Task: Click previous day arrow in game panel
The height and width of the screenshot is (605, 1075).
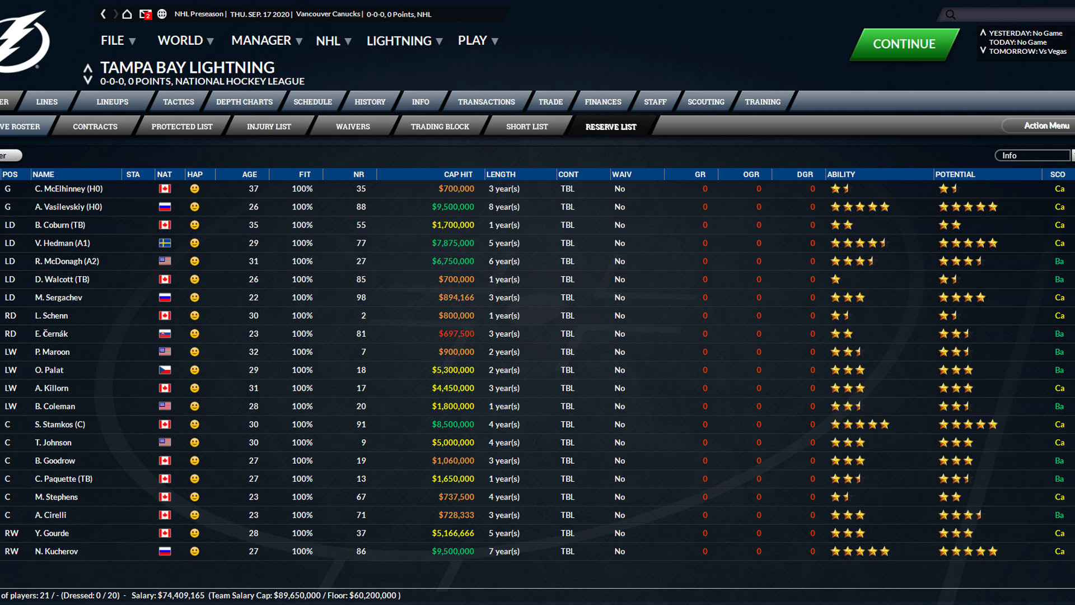Action: pos(983,32)
